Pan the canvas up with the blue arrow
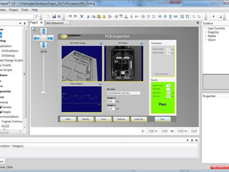Image resolution: width=229 pixels, height=172 pixels. [x=43, y=31]
